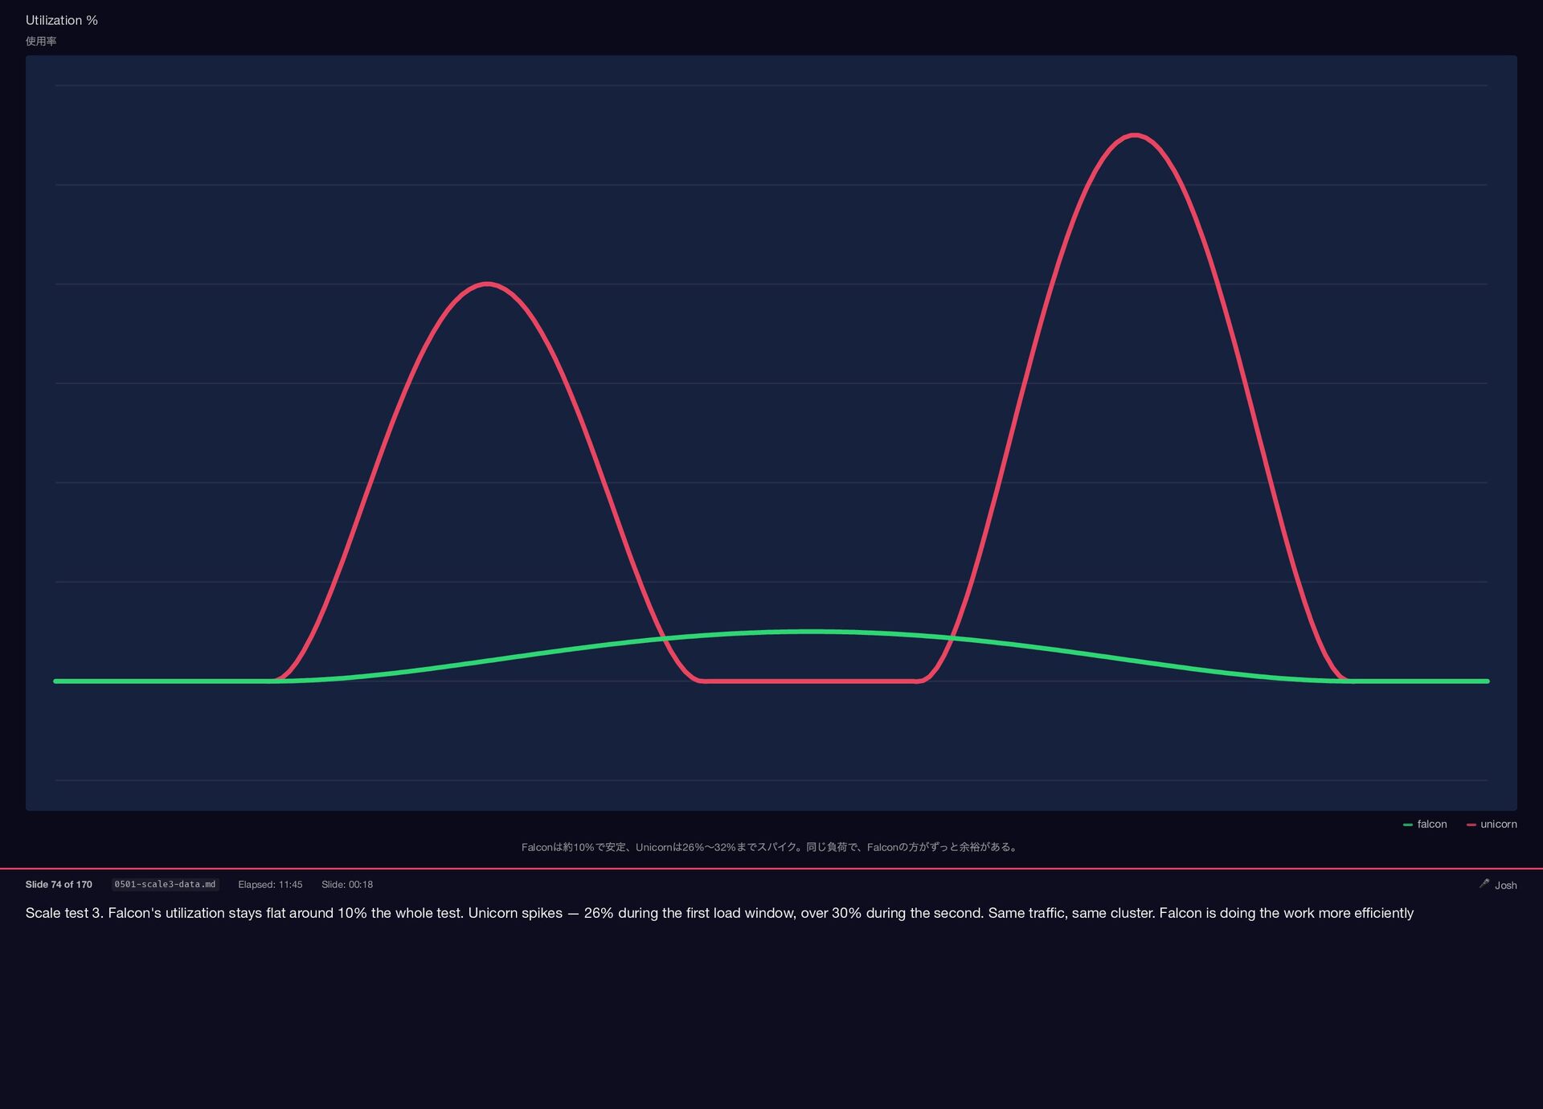
Task: Toggle the falcon series legend label
Action: click(1431, 825)
